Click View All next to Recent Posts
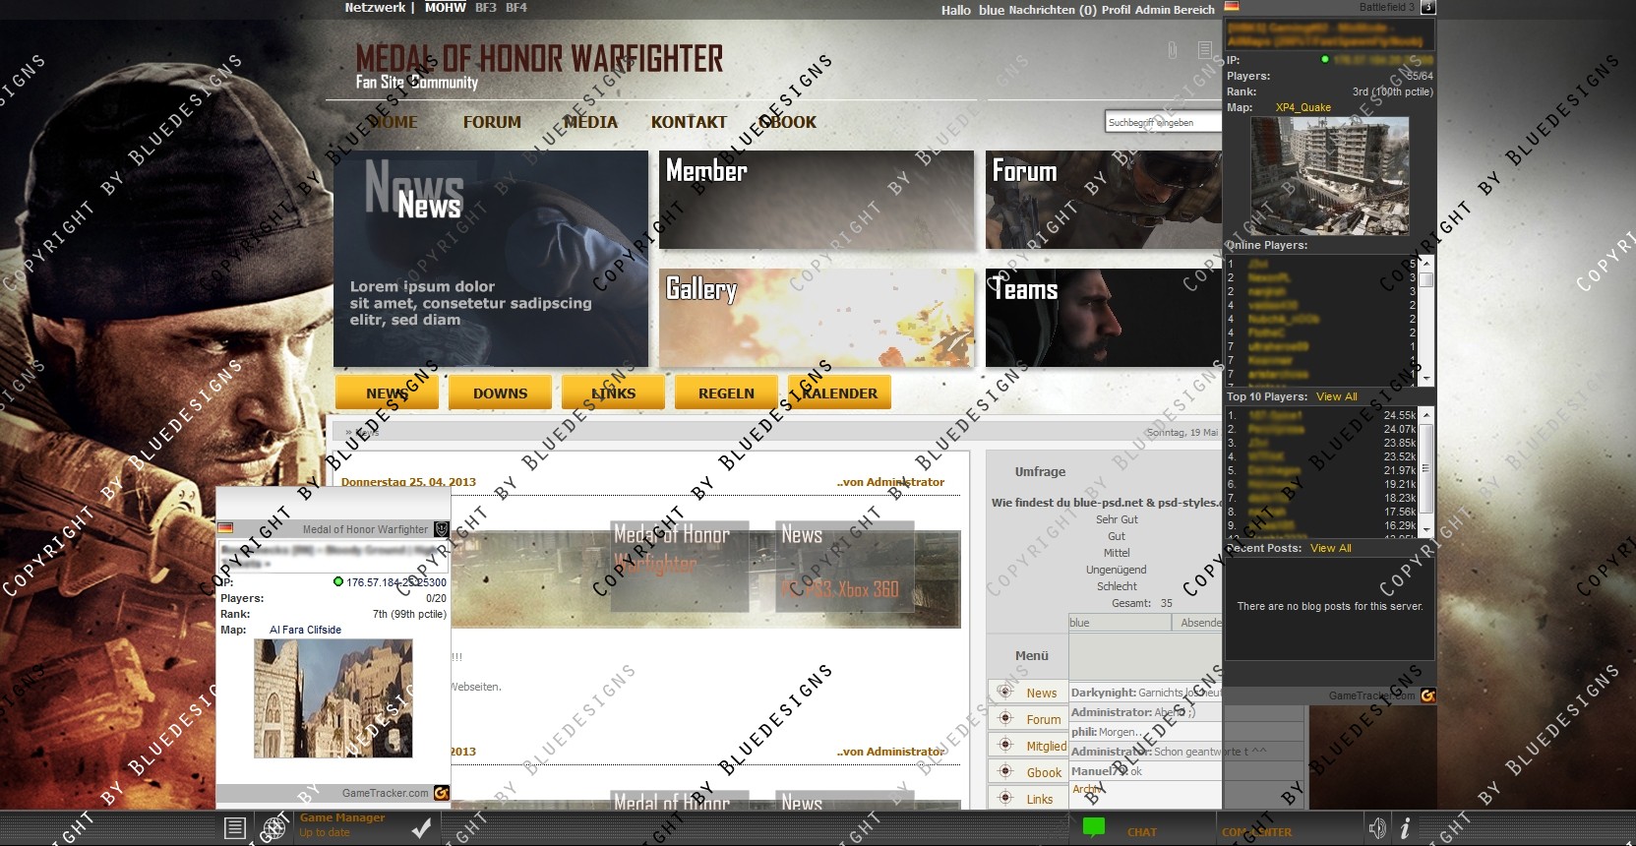Viewport: 1636px width, 846px height. pyautogui.click(x=1330, y=548)
